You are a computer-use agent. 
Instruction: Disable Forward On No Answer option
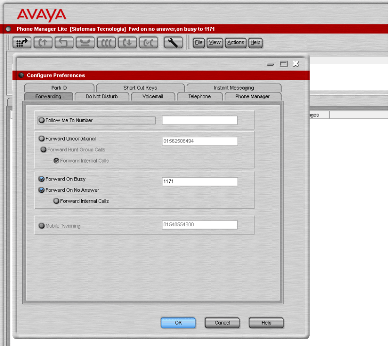[42, 190]
